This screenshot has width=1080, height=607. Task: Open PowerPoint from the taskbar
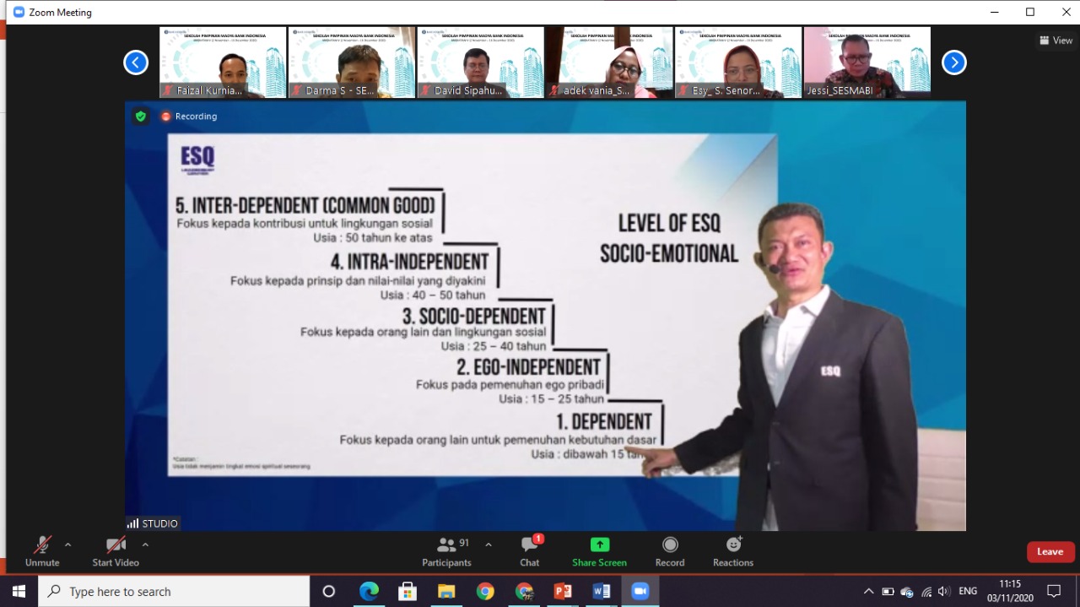(563, 591)
